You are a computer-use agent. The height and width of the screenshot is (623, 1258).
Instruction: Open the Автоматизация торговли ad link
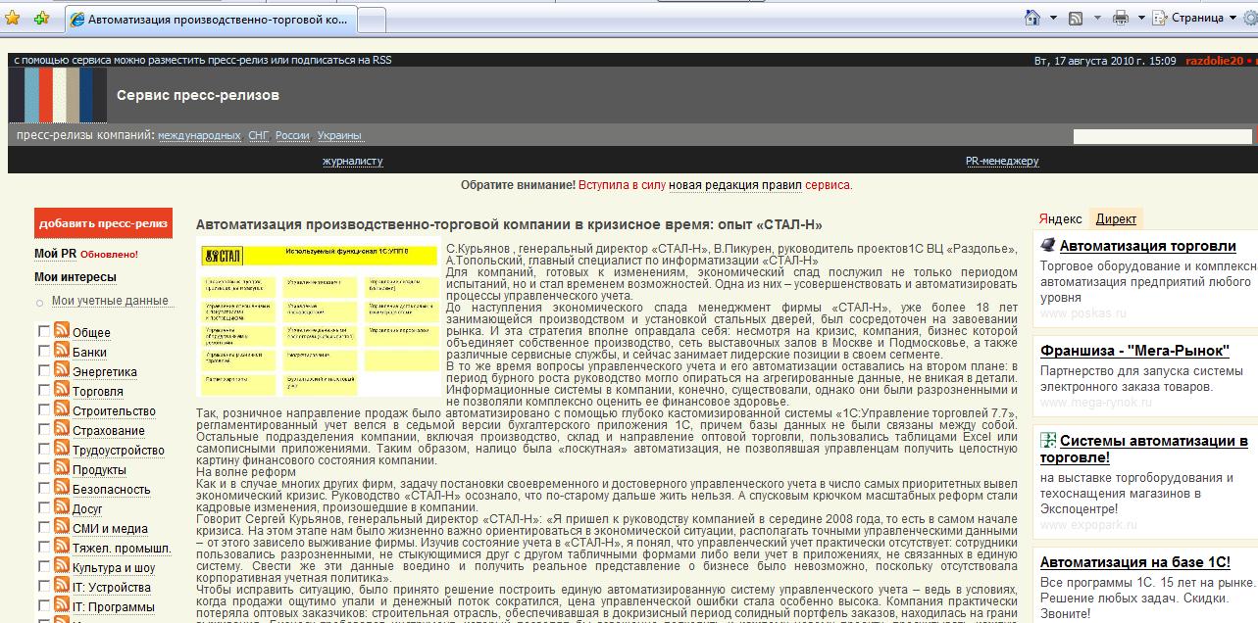click(1147, 246)
